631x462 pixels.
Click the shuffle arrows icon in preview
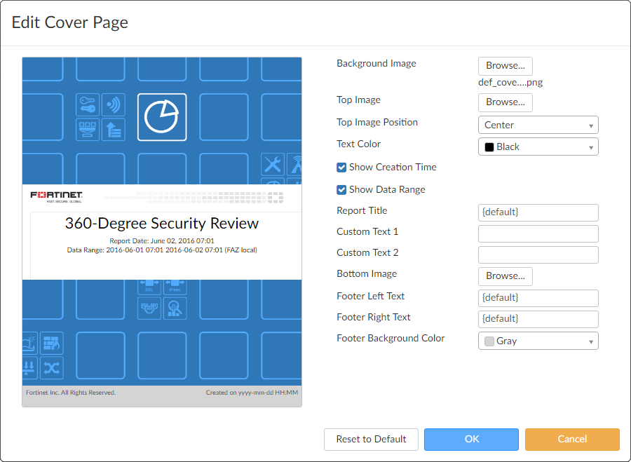[52, 367]
